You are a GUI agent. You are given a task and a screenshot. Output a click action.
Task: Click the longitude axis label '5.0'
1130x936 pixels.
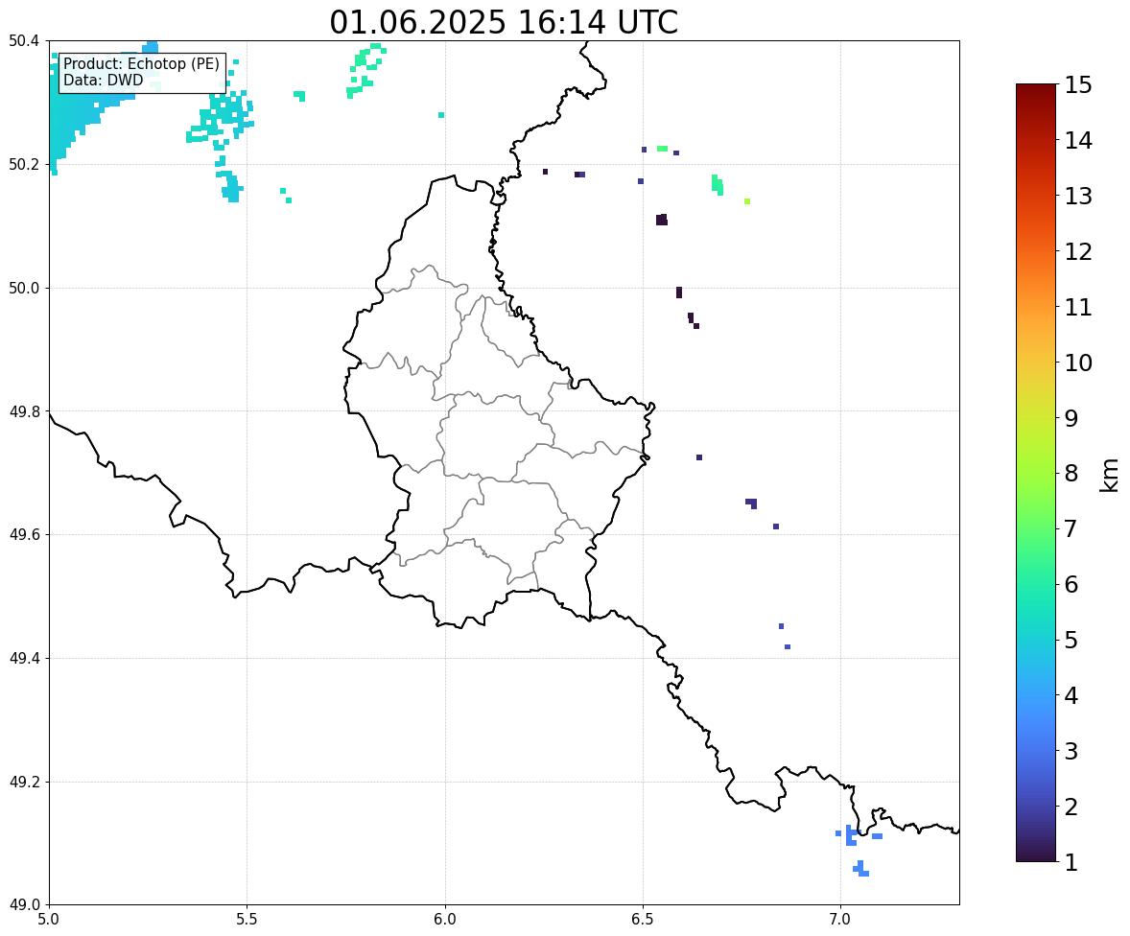click(49, 920)
